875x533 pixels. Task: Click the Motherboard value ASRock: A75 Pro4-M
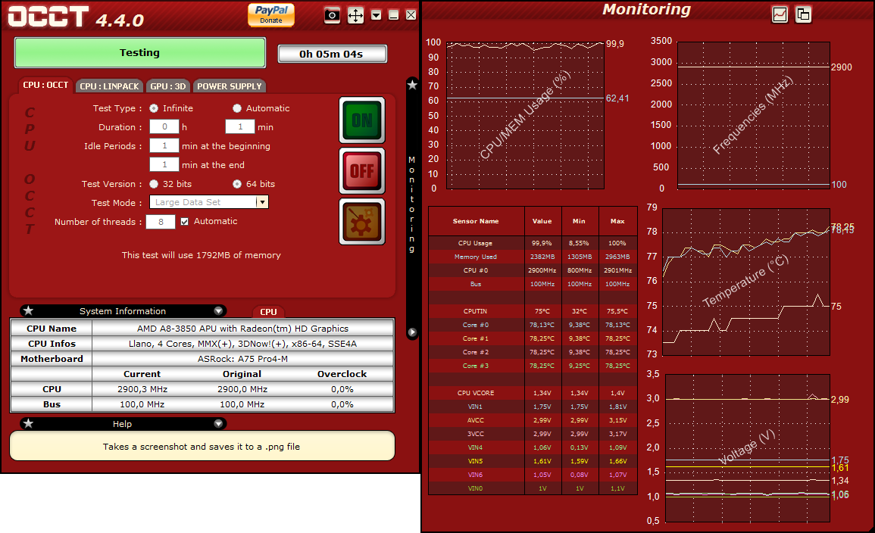point(242,359)
